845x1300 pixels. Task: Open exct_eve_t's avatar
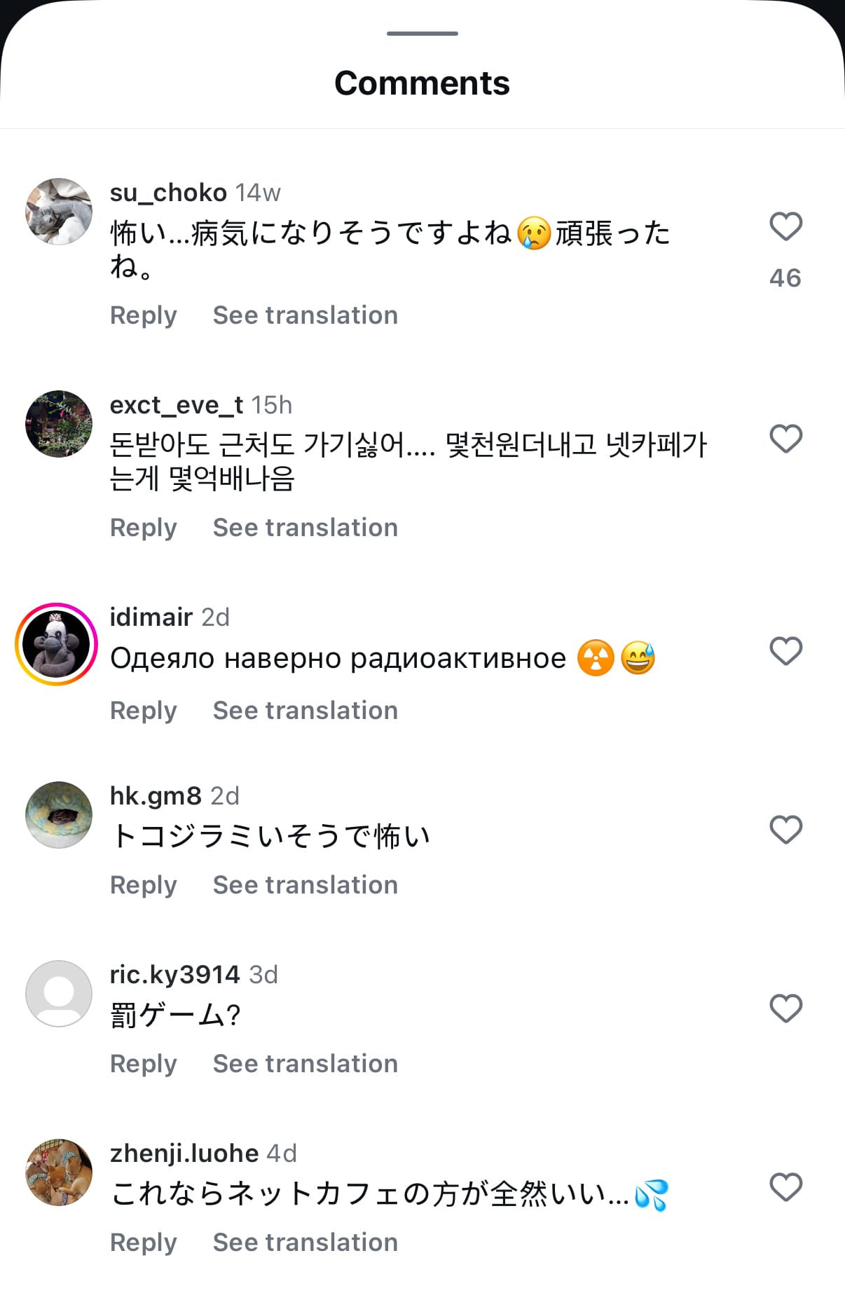[x=59, y=424]
